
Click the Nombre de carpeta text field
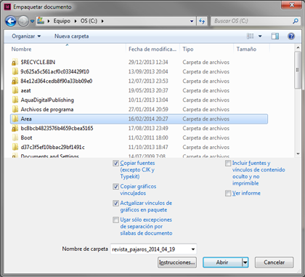click(150, 249)
